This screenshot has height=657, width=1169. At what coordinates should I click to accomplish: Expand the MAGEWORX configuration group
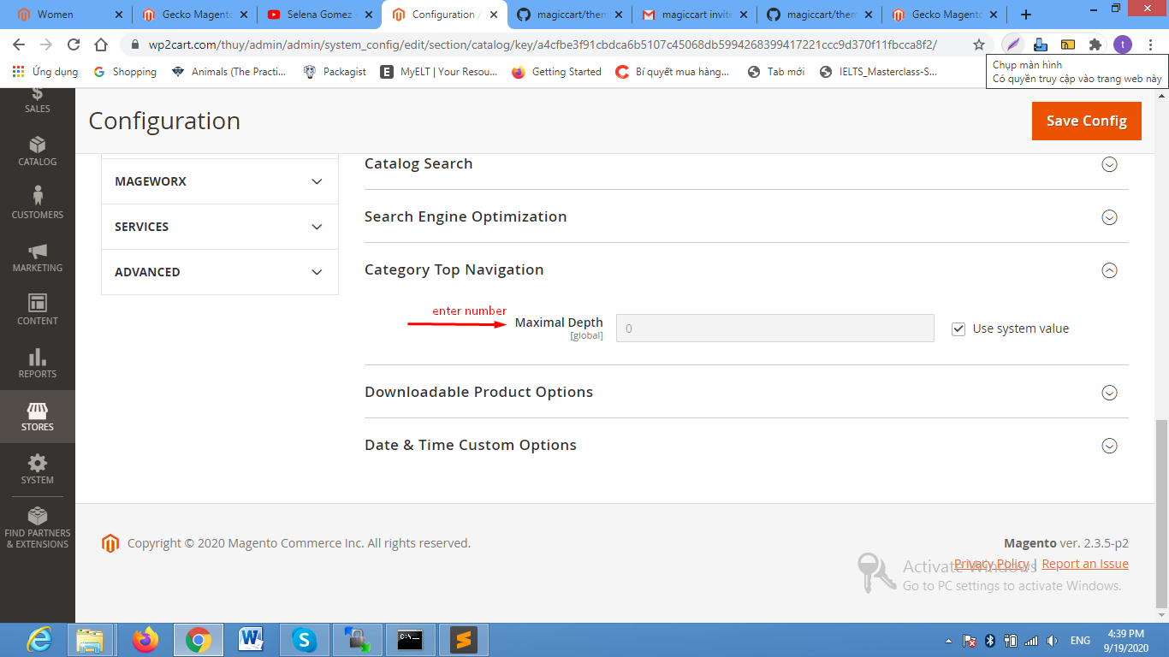coord(219,181)
